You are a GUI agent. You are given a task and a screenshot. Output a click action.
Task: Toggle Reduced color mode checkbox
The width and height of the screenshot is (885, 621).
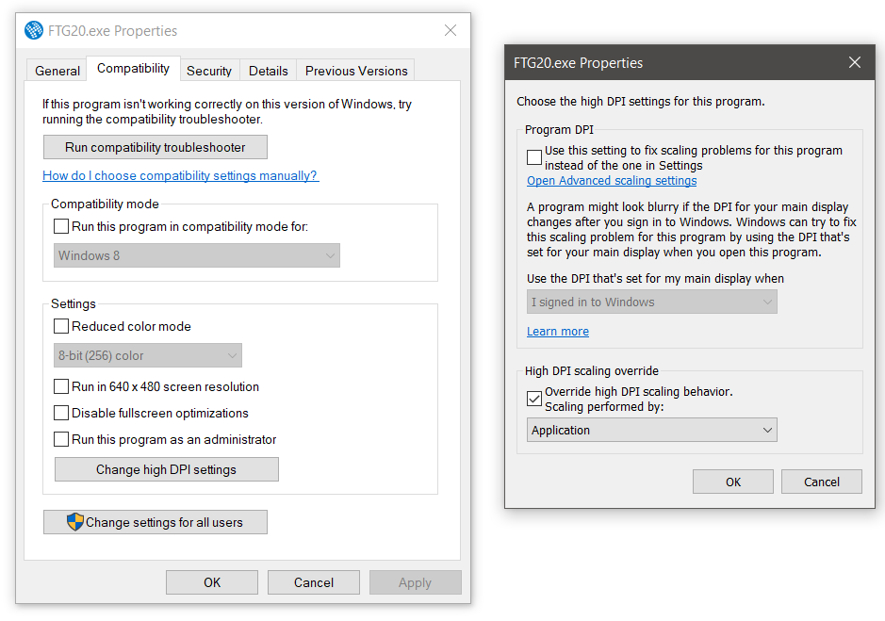[x=61, y=326]
